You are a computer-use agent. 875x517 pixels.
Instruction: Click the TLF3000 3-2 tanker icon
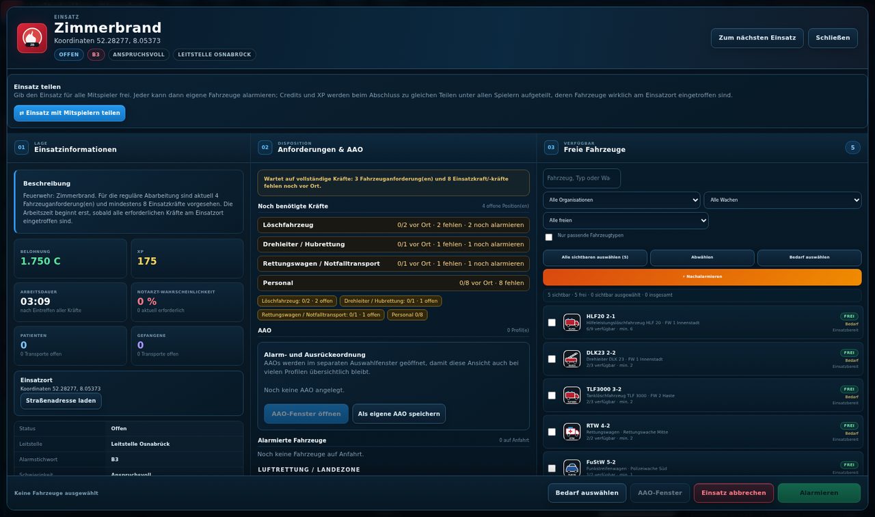tap(571, 395)
